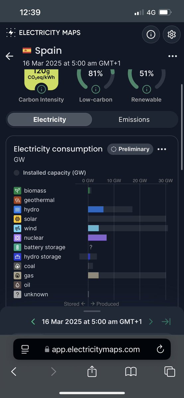
Task: Switch to the Emissions tab
Action: click(x=134, y=119)
